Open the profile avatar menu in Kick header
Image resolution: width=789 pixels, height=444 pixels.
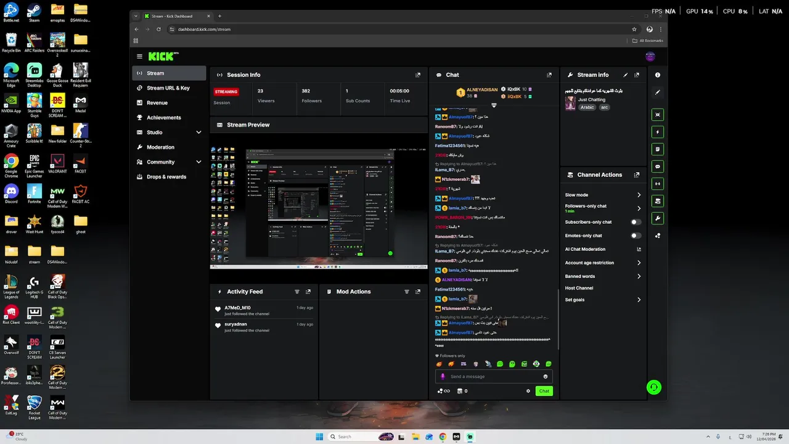point(650,56)
